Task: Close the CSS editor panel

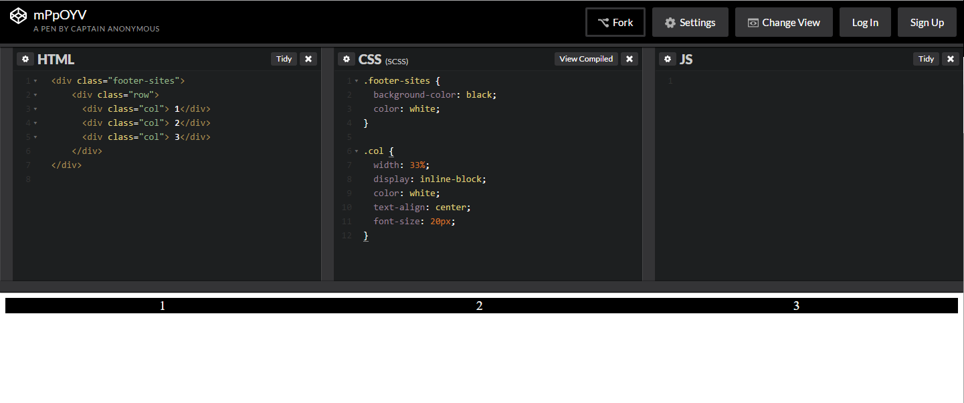Action: pyautogui.click(x=630, y=59)
